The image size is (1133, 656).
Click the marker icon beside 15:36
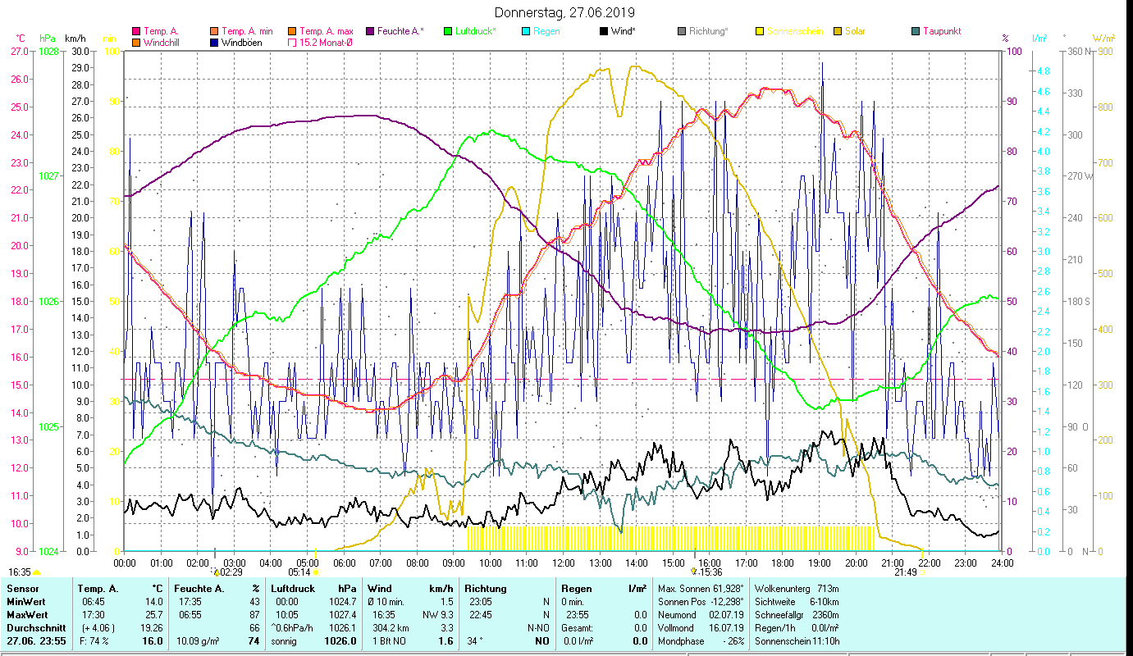(x=694, y=572)
